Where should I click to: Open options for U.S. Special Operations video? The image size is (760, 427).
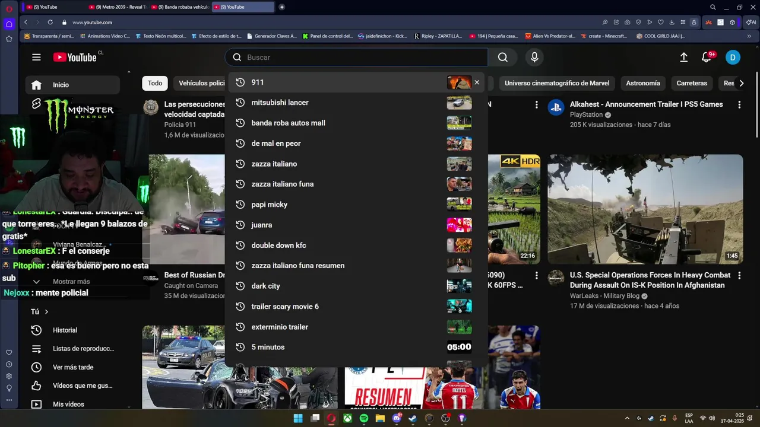739,276
